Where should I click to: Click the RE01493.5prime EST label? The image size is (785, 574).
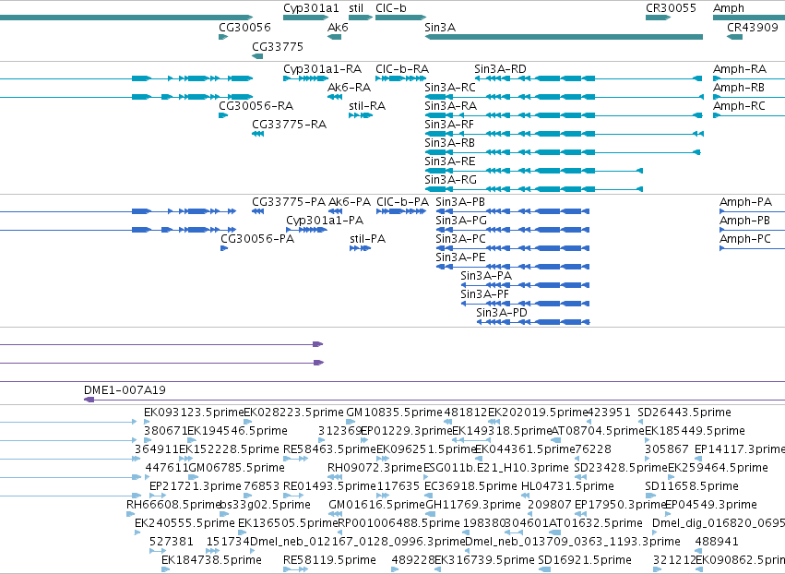pyautogui.click(x=329, y=487)
